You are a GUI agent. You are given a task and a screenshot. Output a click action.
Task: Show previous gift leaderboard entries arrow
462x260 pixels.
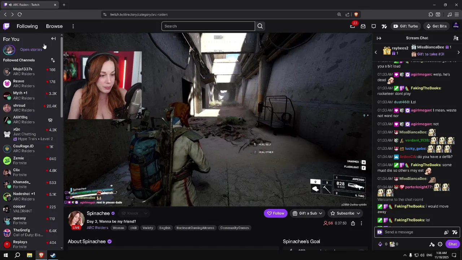[x=376, y=52]
